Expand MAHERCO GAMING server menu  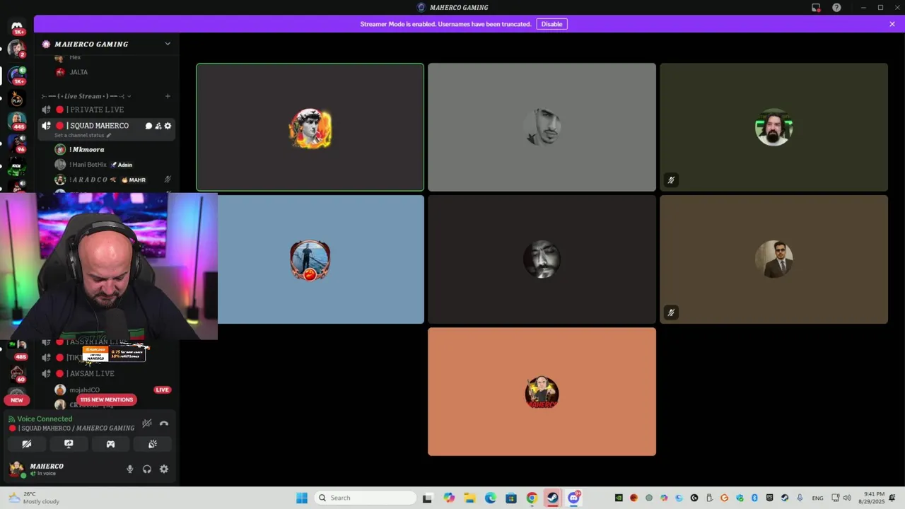click(168, 44)
